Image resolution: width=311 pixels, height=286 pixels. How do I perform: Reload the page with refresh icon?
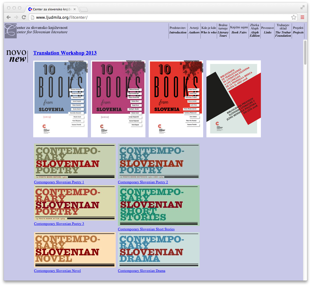(x=24, y=17)
